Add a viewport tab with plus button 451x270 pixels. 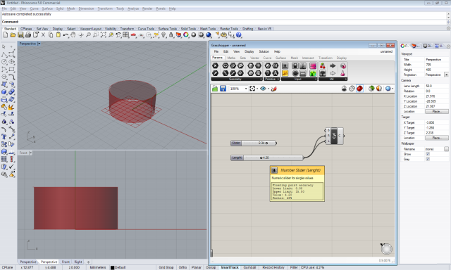[88, 262]
